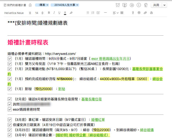The image size is (172, 138).
Task: Click the annotate (a) circle icon
Action: point(132,5)
